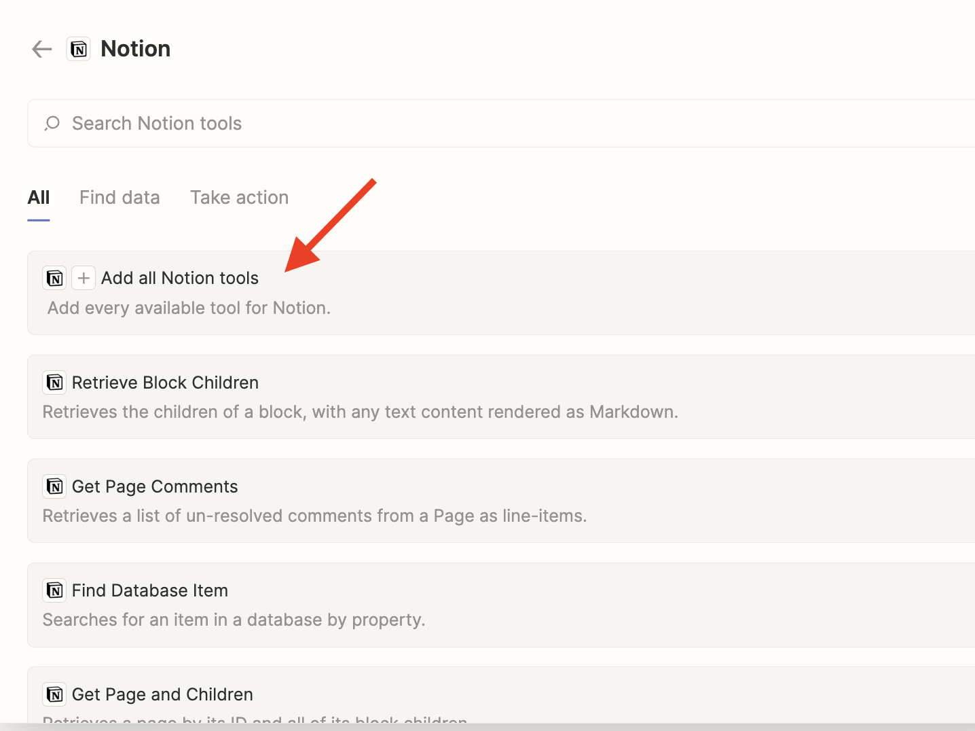Click the Notion page heading text

pyautogui.click(x=136, y=49)
